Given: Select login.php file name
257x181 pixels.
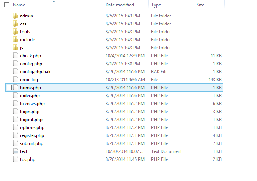Looking at the screenshot, I should pos(30,112).
